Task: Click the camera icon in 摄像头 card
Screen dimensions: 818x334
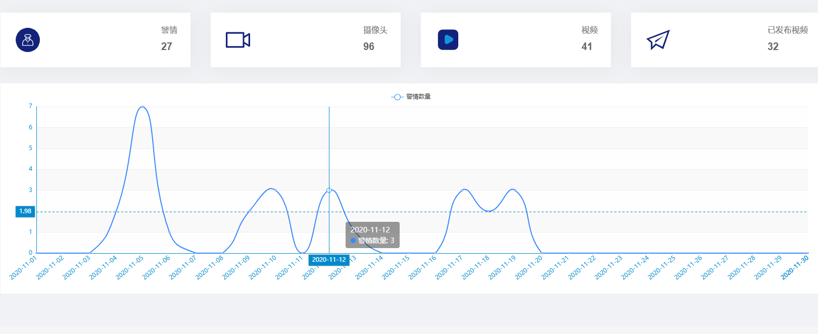Action: [x=238, y=40]
